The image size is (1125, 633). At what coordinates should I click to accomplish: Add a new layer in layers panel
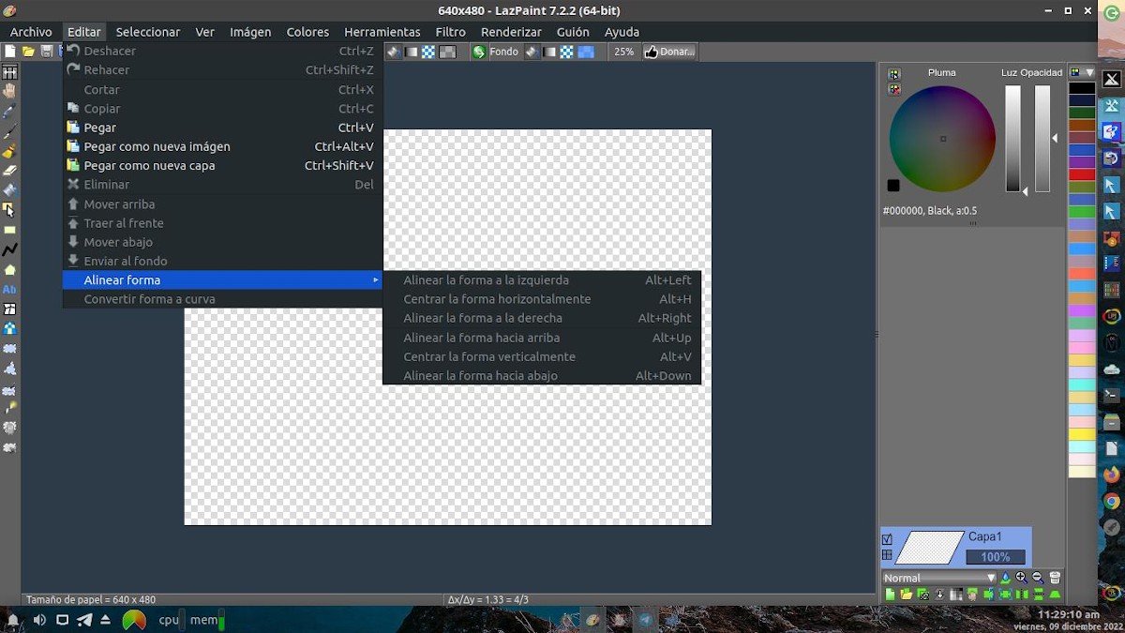tap(890, 594)
